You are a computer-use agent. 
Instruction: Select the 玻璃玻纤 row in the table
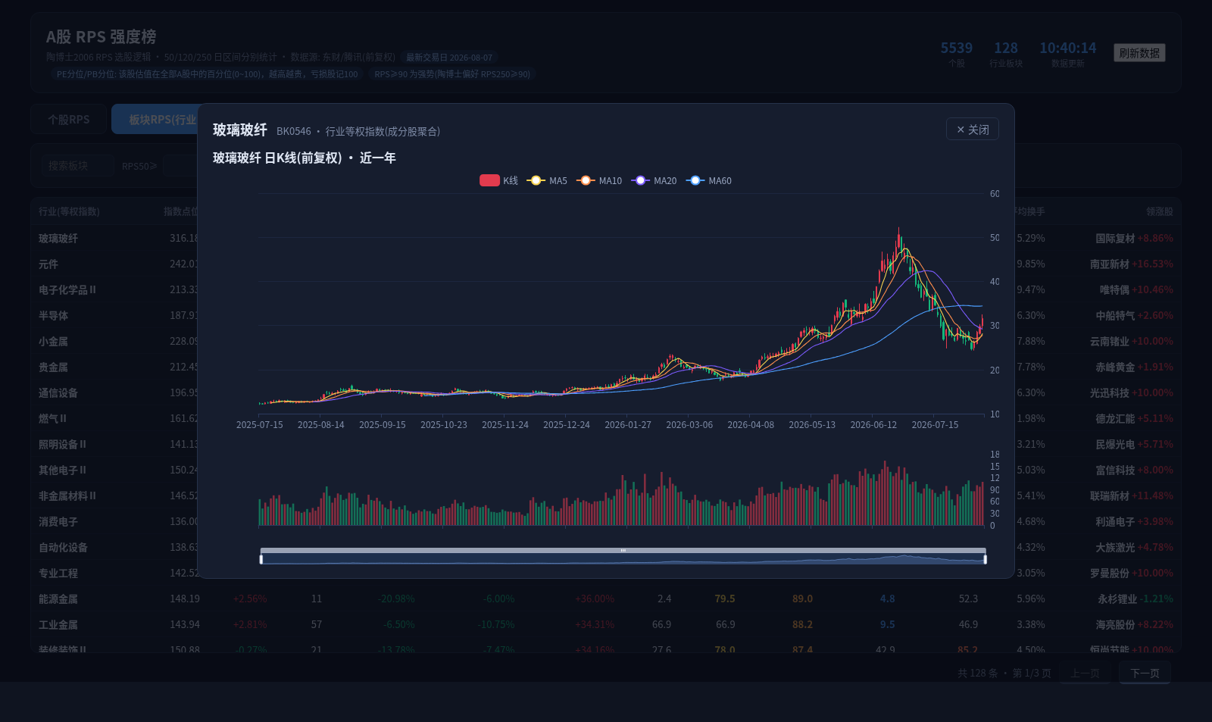point(606,239)
